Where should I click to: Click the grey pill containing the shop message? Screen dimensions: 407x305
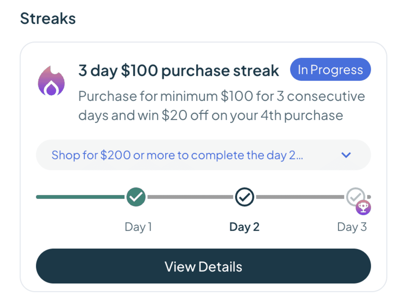pos(203,155)
